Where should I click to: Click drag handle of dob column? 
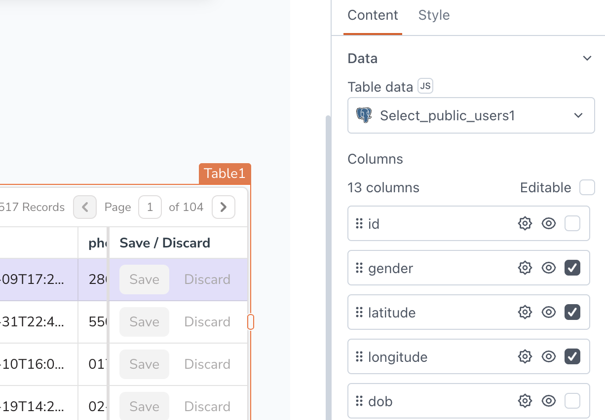pyautogui.click(x=359, y=401)
